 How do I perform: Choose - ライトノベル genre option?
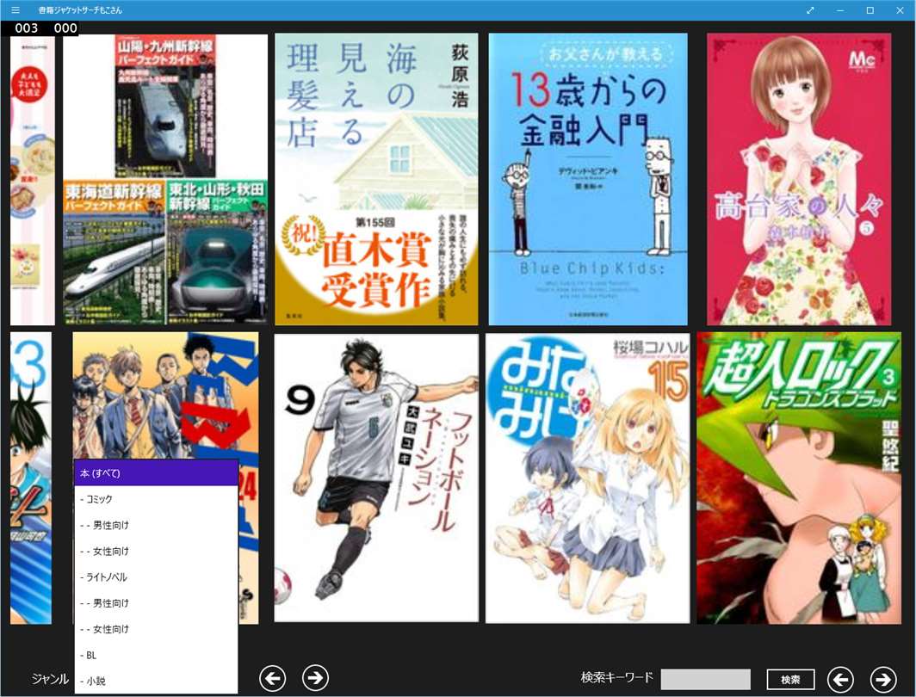point(157,577)
